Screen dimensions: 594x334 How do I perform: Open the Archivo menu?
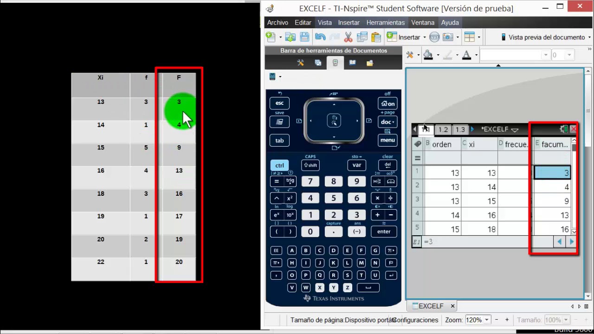pos(278,22)
